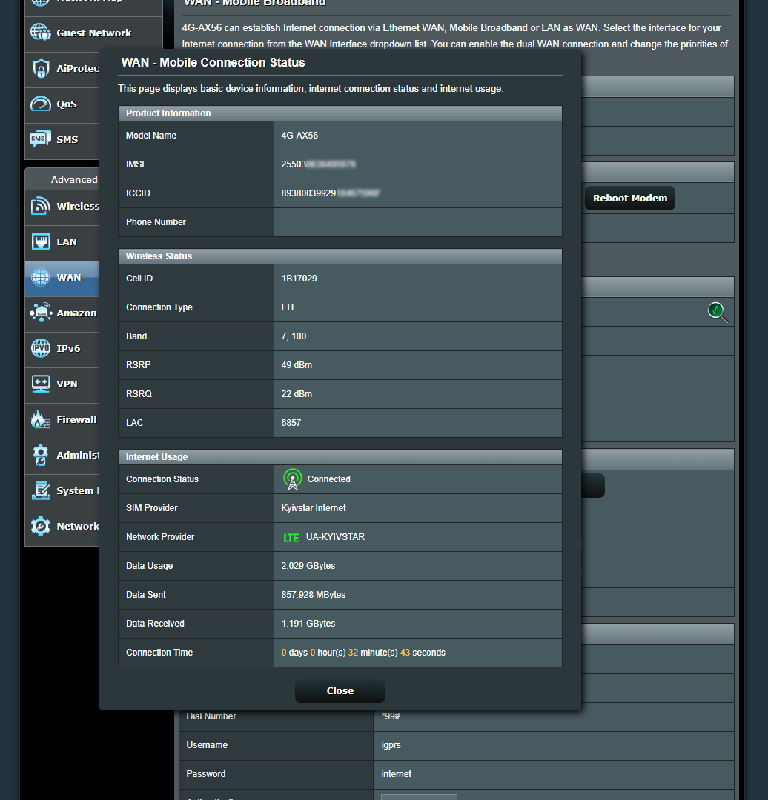Select the Model Name value 4G-AX56

click(x=299, y=136)
